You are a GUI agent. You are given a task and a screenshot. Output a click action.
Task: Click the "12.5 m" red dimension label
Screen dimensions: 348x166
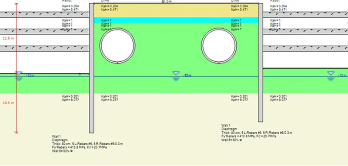pos(8,38)
